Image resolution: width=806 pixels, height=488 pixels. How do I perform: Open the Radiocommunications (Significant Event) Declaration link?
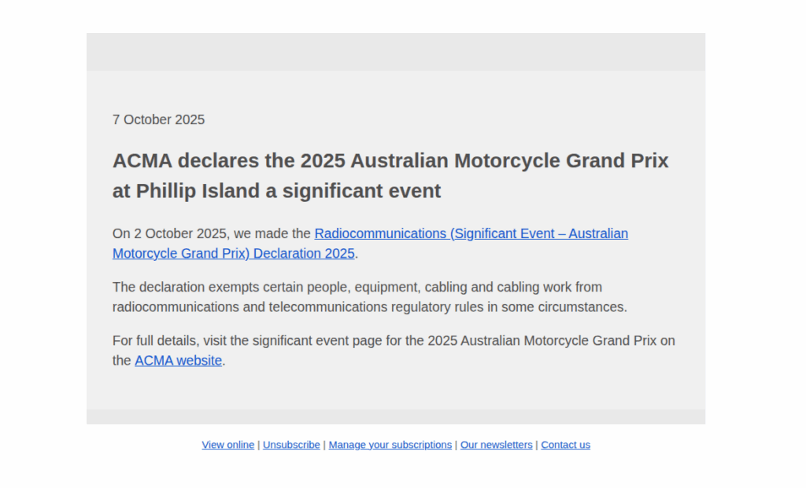pos(471,233)
